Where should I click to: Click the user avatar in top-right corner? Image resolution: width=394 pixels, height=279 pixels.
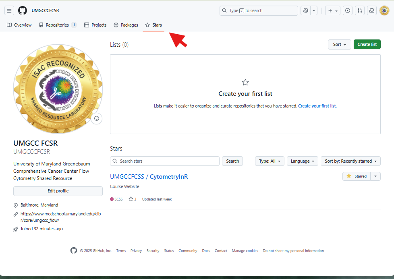pyautogui.click(x=384, y=10)
